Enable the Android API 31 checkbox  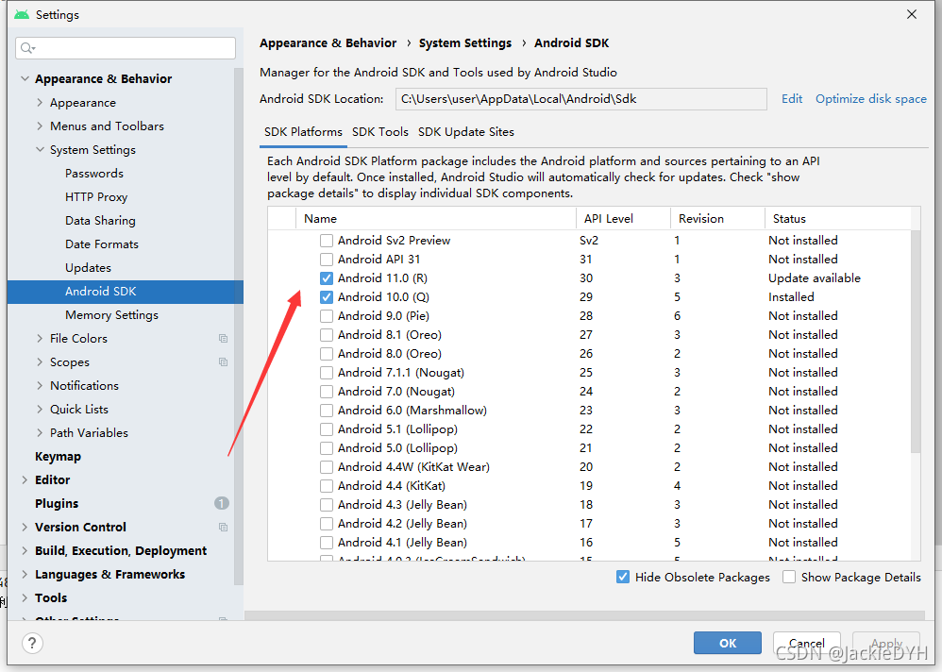[x=327, y=260]
